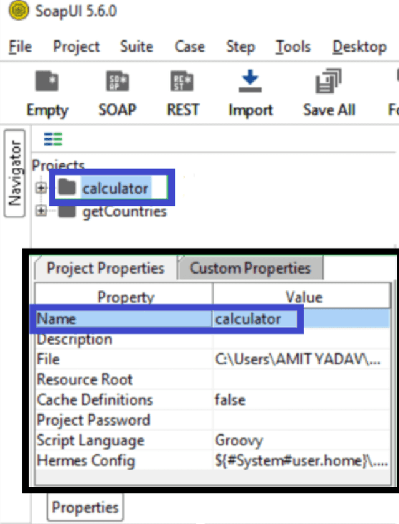Image resolution: width=399 pixels, height=524 pixels.
Task: Expand the getCountries project tree node
Action: click(x=41, y=212)
